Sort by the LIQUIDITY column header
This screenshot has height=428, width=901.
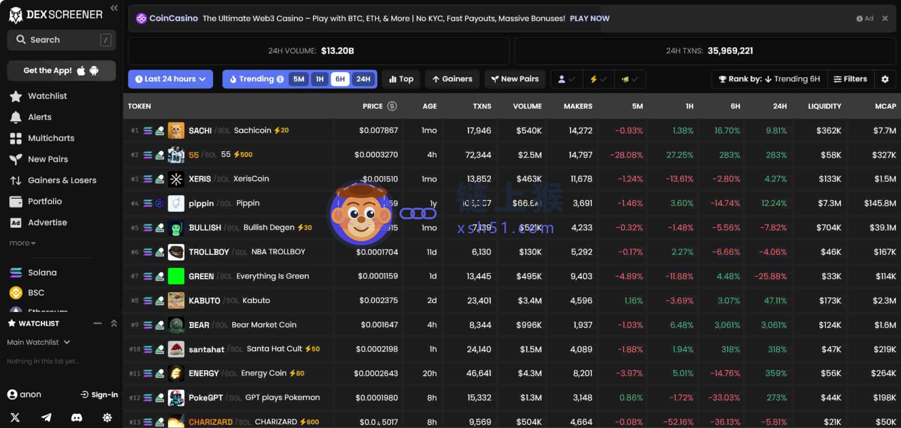click(x=825, y=106)
